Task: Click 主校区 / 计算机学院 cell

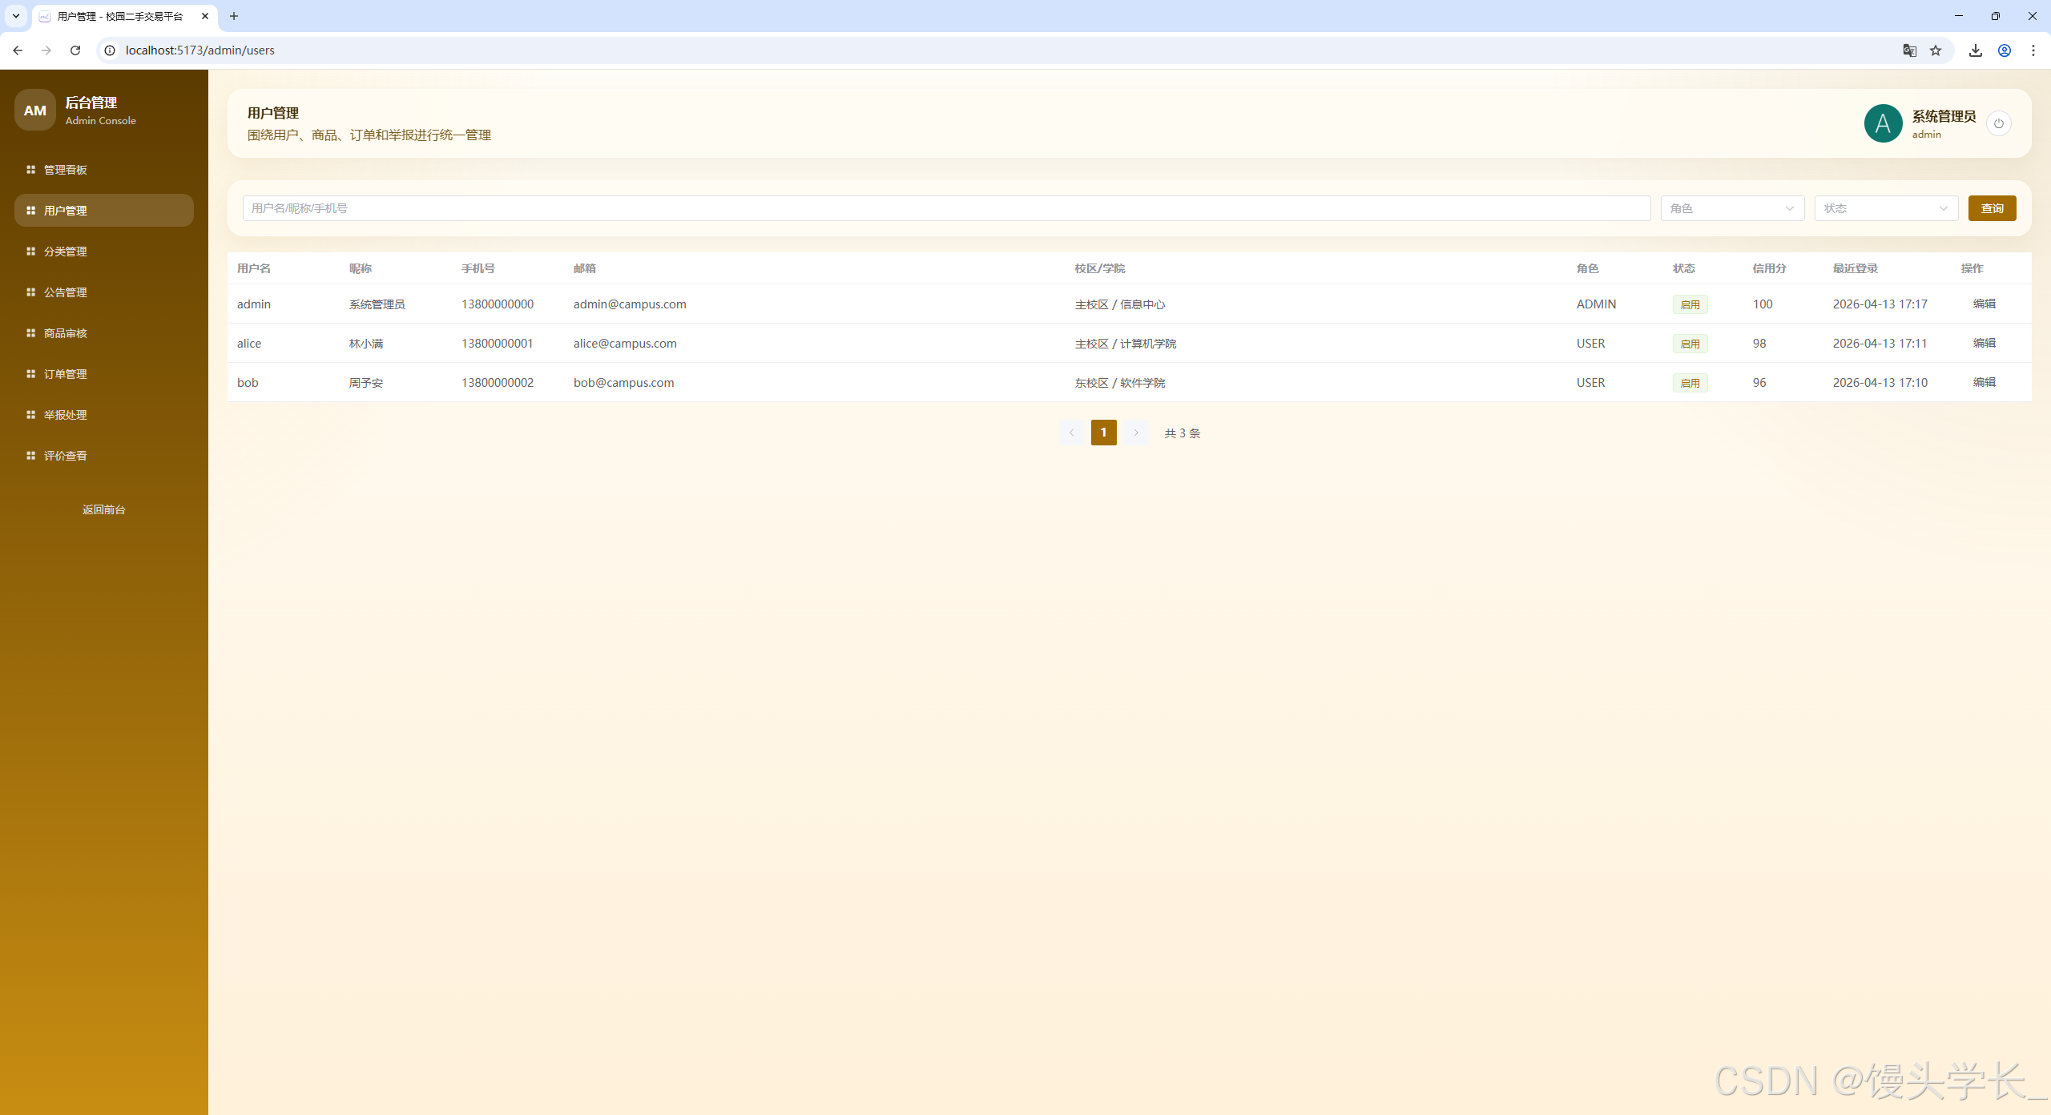Action: (x=1126, y=344)
